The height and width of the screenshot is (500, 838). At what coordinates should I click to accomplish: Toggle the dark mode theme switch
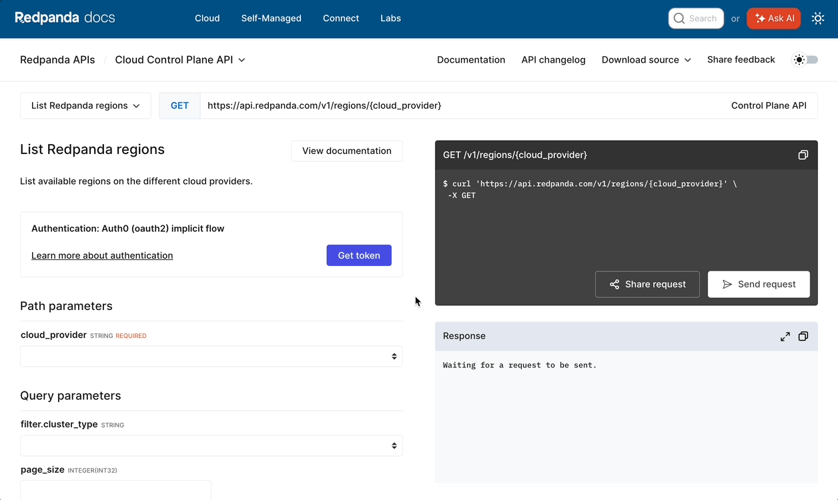(x=805, y=59)
